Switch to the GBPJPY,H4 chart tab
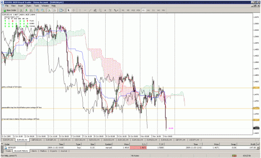 [180, 140]
